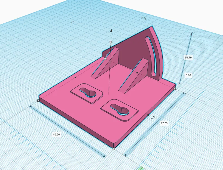Click the white square height handle on dashed line
Viewport: 223px width, 170px height.
(111, 42)
